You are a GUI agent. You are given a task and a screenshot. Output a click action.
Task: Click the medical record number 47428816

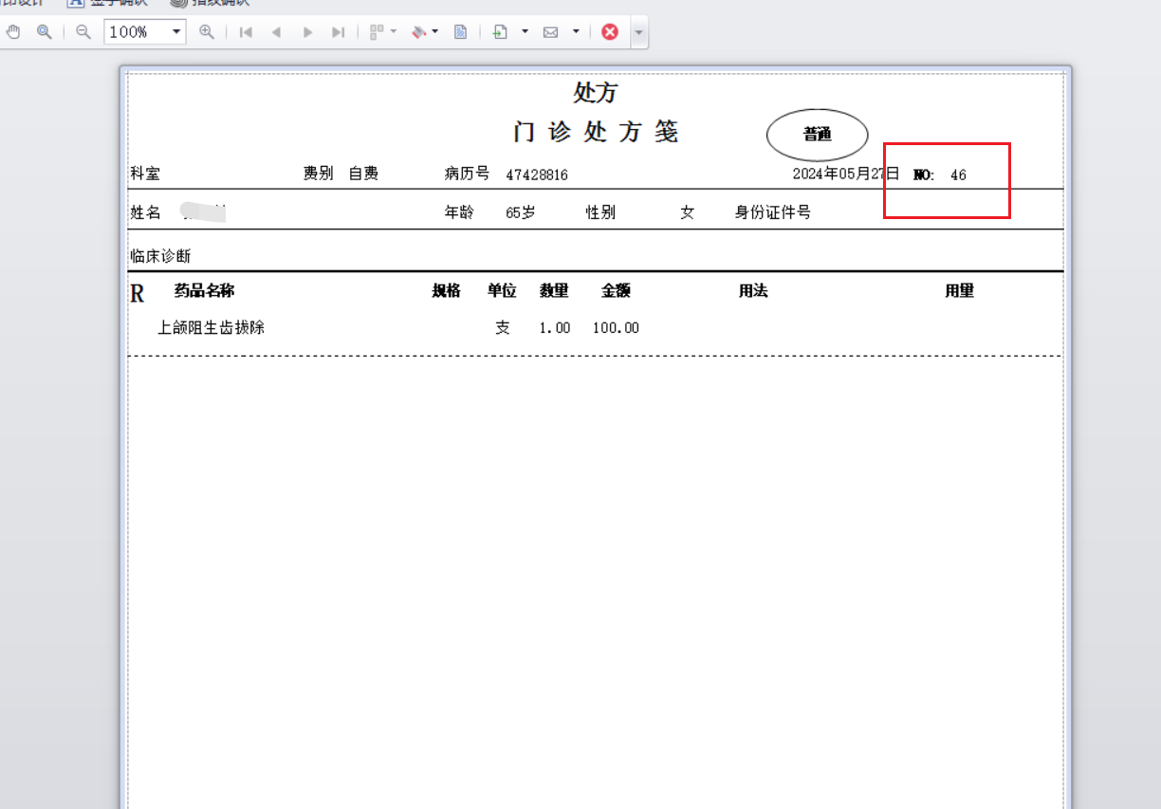pyautogui.click(x=537, y=175)
